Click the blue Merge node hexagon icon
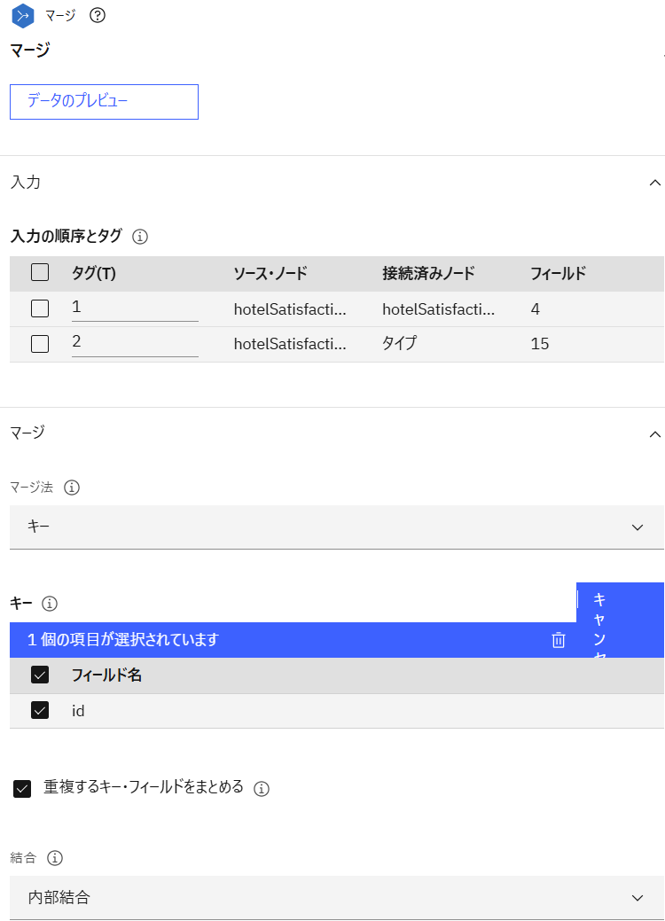The height and width of the screenshot is (921, 665). (x=23, y=15)
